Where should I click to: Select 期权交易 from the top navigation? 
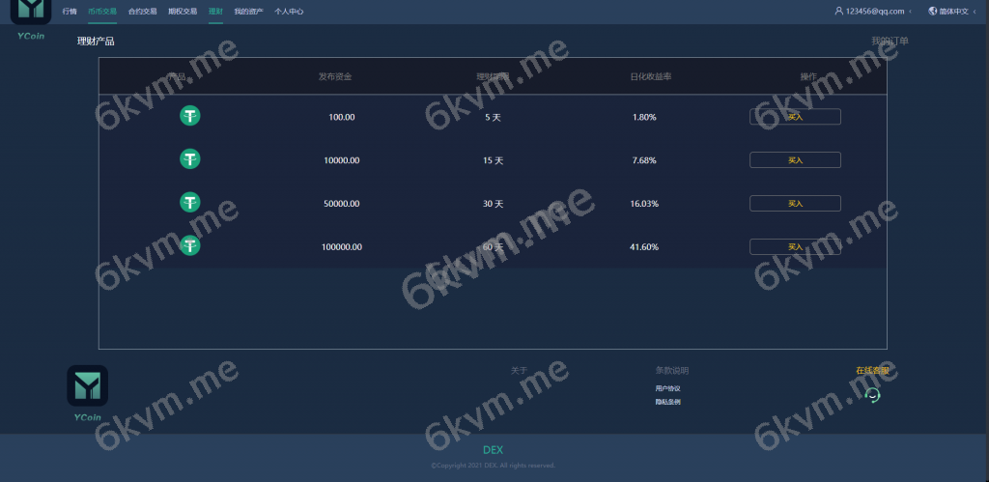click(182, 12)
